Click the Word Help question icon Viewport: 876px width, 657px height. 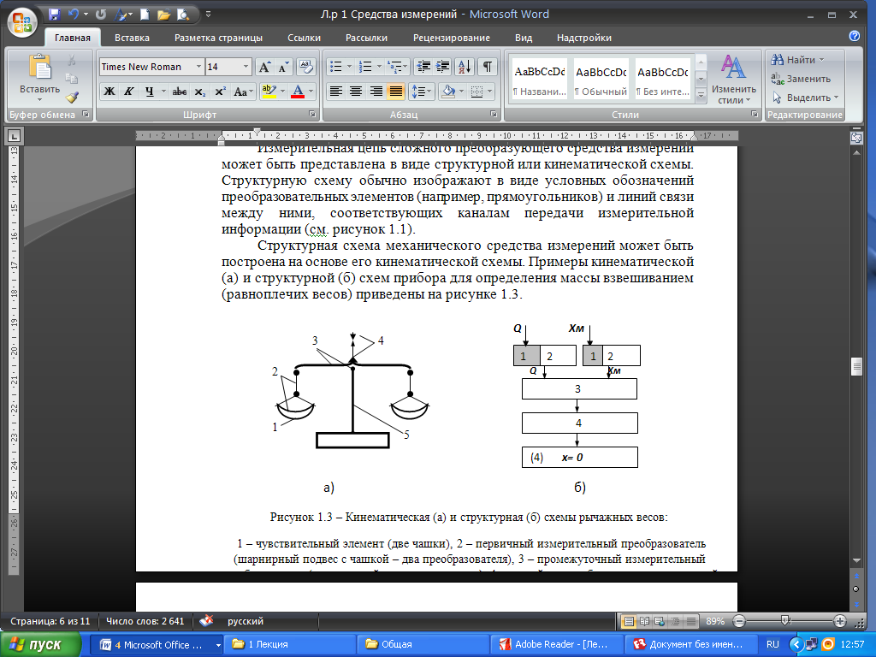pyautogui.click(x=855, y=36)
